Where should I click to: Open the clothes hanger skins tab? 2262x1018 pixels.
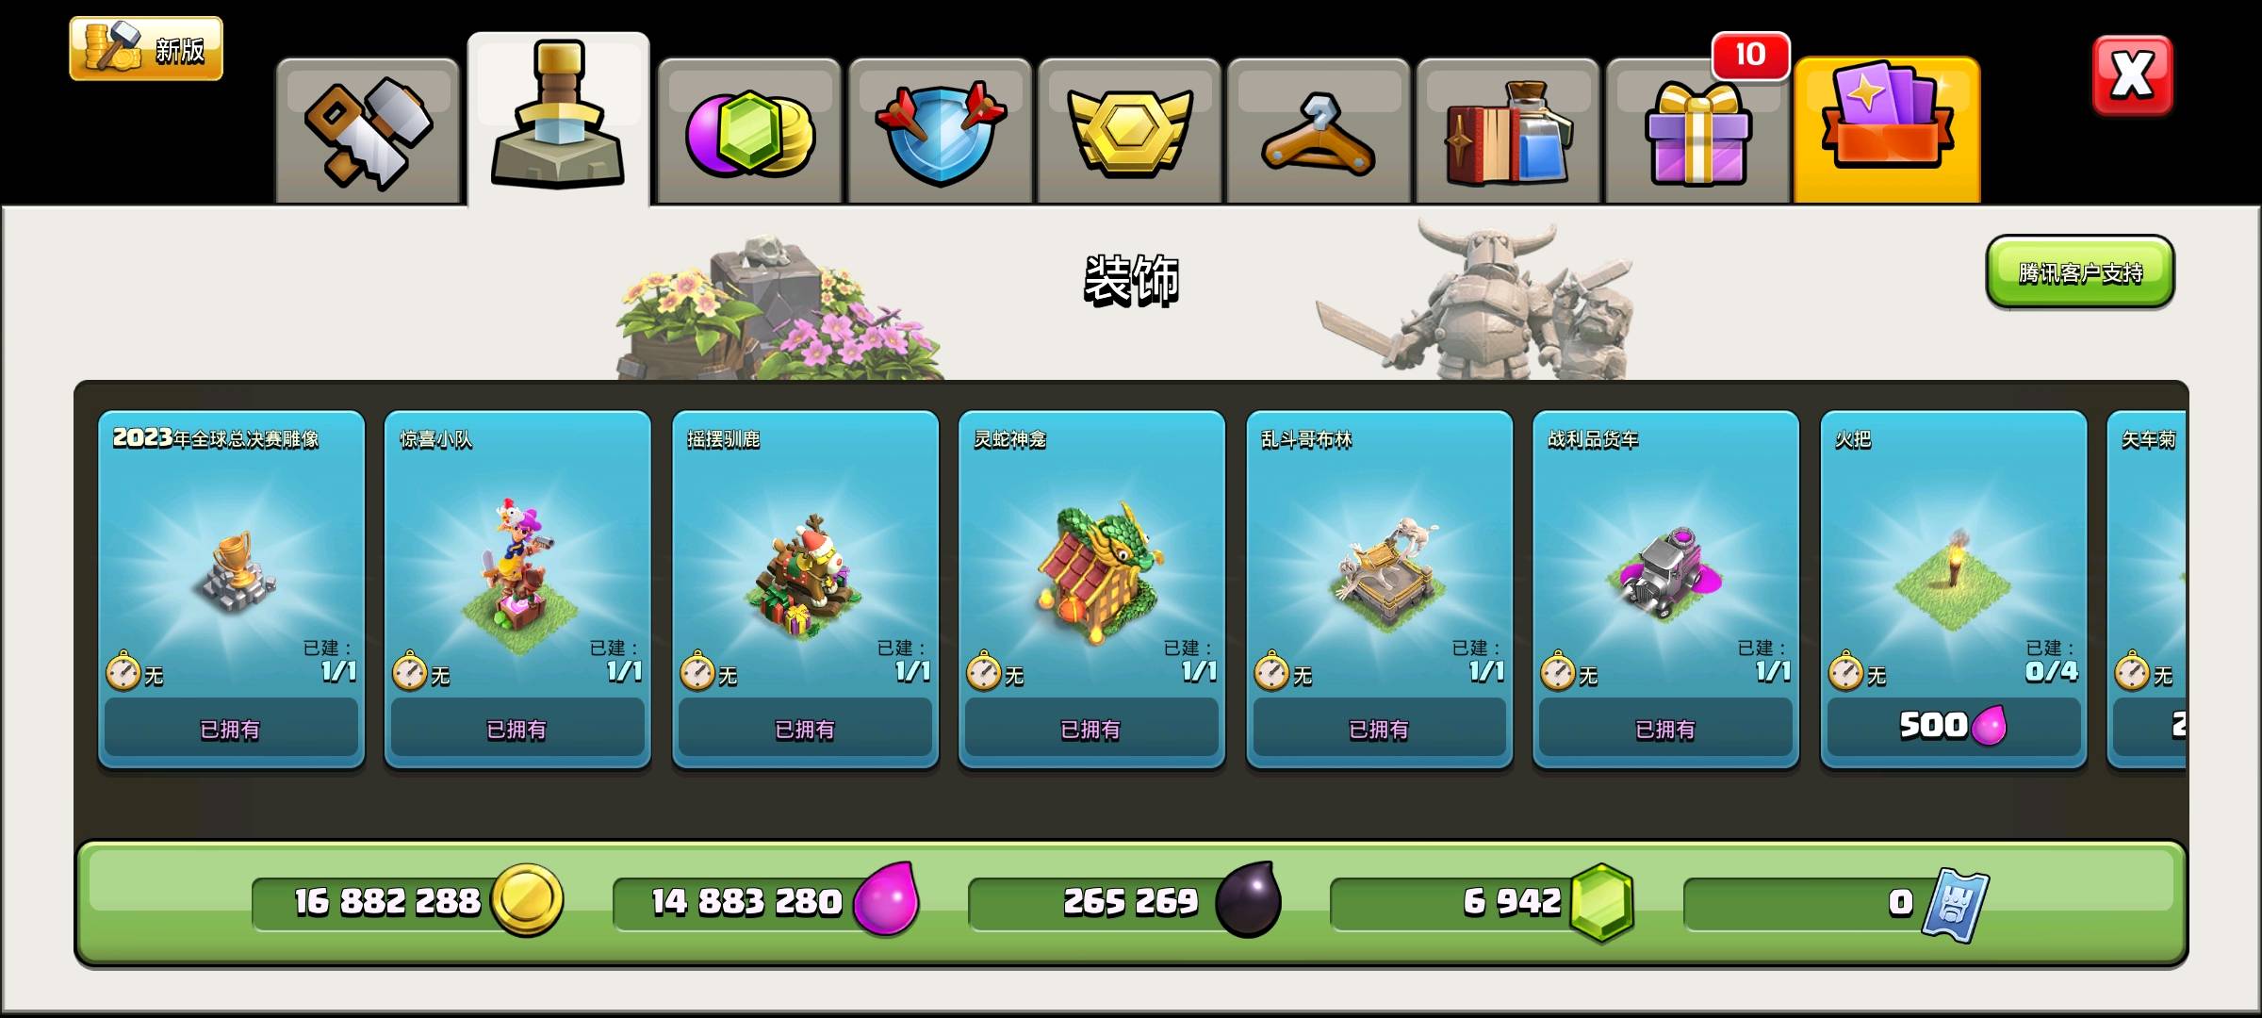[x=1319, y=131]
